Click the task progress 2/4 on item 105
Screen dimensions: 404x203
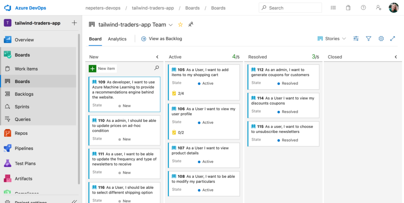pyautogui.click(x=178, y=93)
